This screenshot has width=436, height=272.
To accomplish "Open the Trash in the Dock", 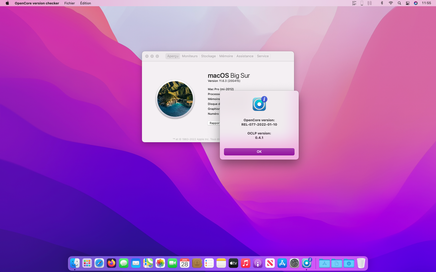I will 361,263.
